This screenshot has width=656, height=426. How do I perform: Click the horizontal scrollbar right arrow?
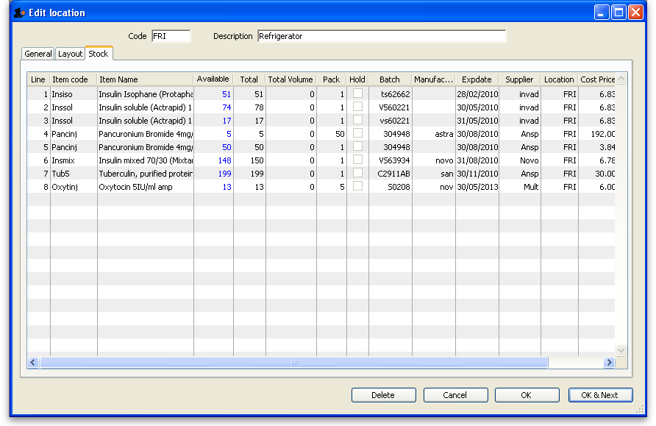point(609,362)
